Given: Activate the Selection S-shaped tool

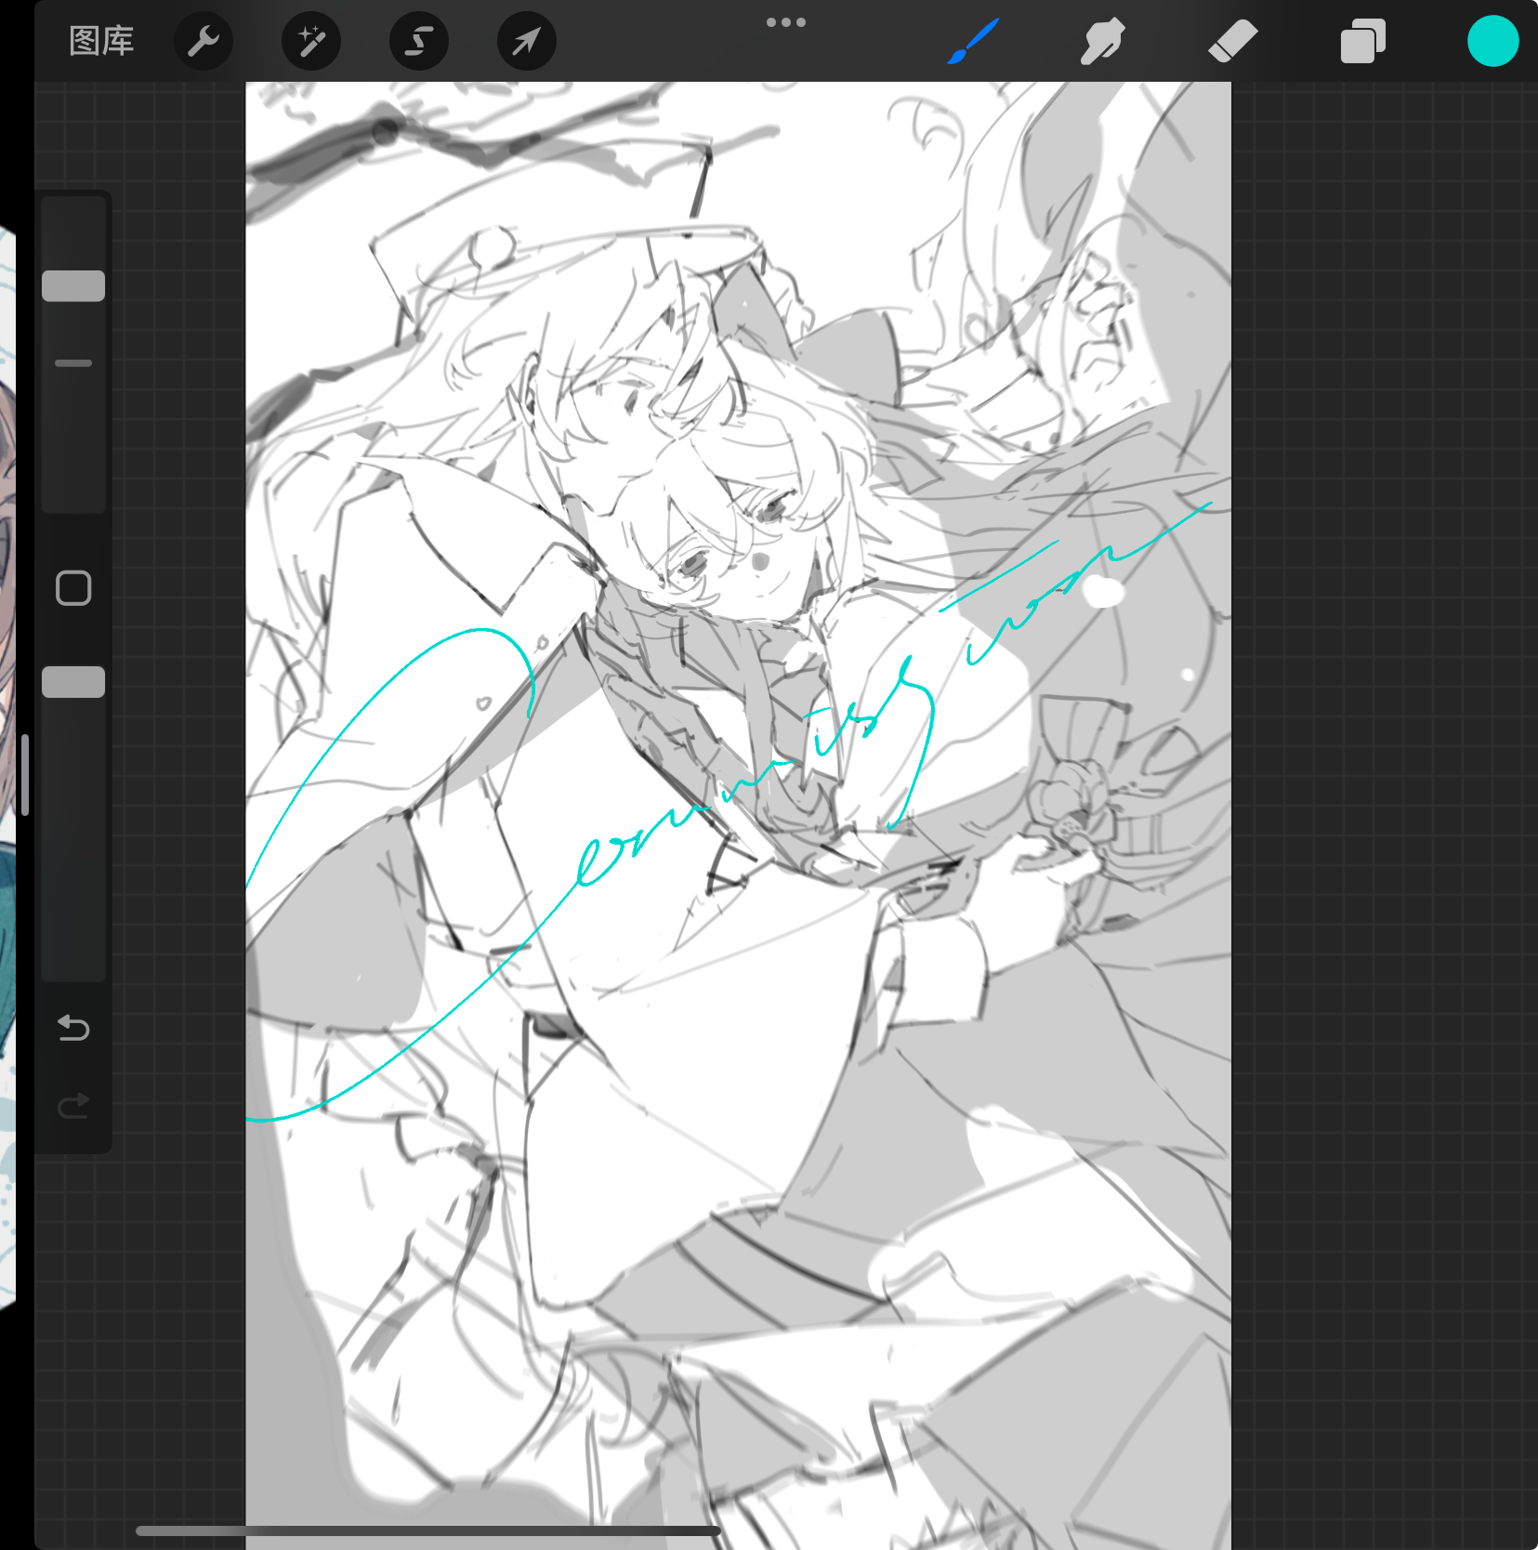Looking at the screenshot, I should tap(419, 41).
